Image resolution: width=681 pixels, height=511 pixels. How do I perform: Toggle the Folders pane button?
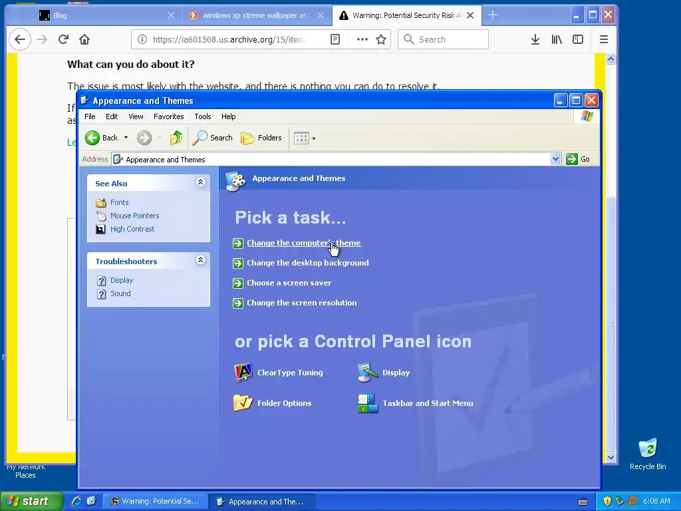tap(261, 138)
